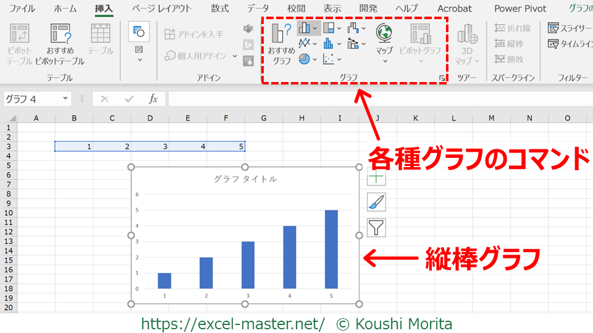Click the scatter chart insert icon
This screenshot has height=333, width=593.
pos(329,59)
